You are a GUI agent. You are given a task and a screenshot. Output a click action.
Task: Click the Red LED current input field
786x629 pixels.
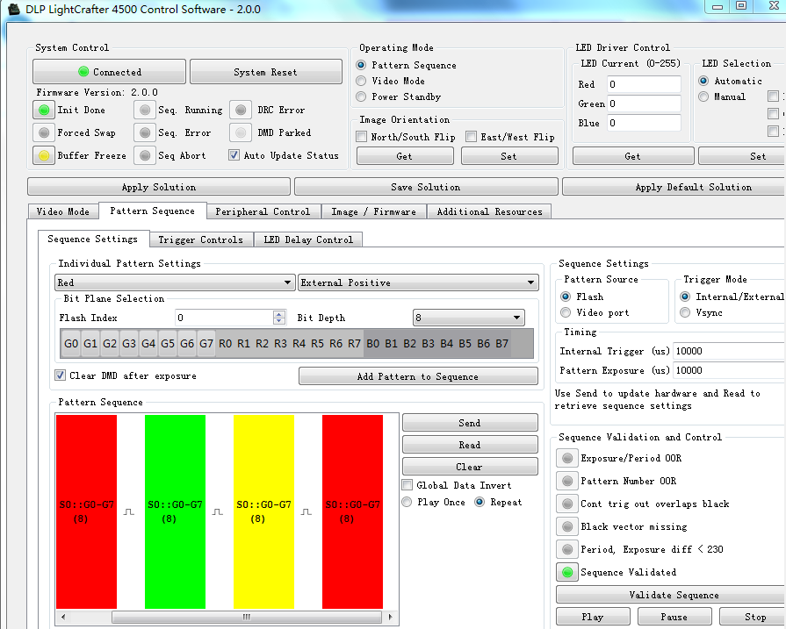(x=644, y=84)
